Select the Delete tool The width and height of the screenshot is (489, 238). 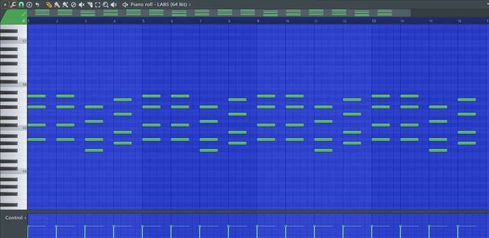pos(73,4)
